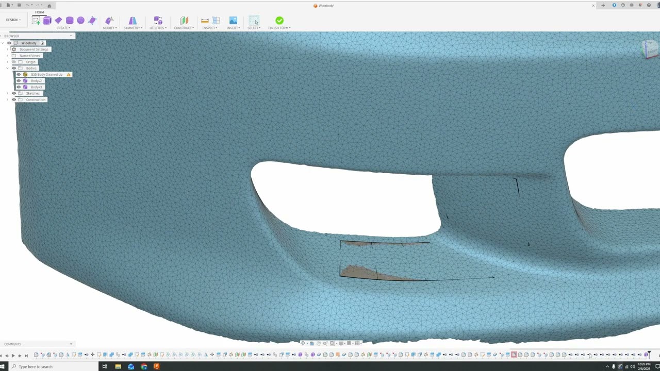Toggle visibility of Widebody component

(x=9, y=43)
